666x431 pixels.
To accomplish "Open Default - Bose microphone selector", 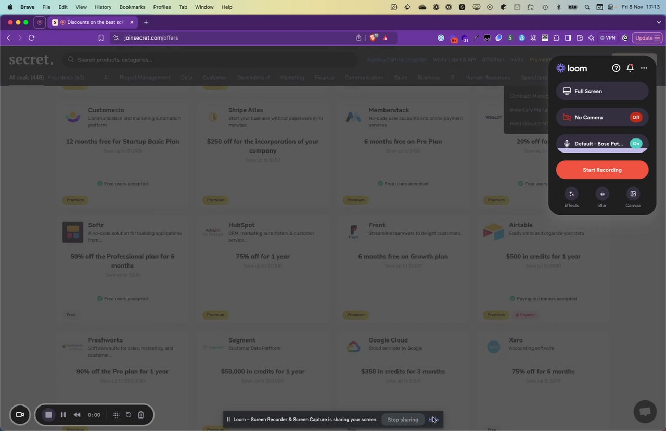I will coord(602,144).
